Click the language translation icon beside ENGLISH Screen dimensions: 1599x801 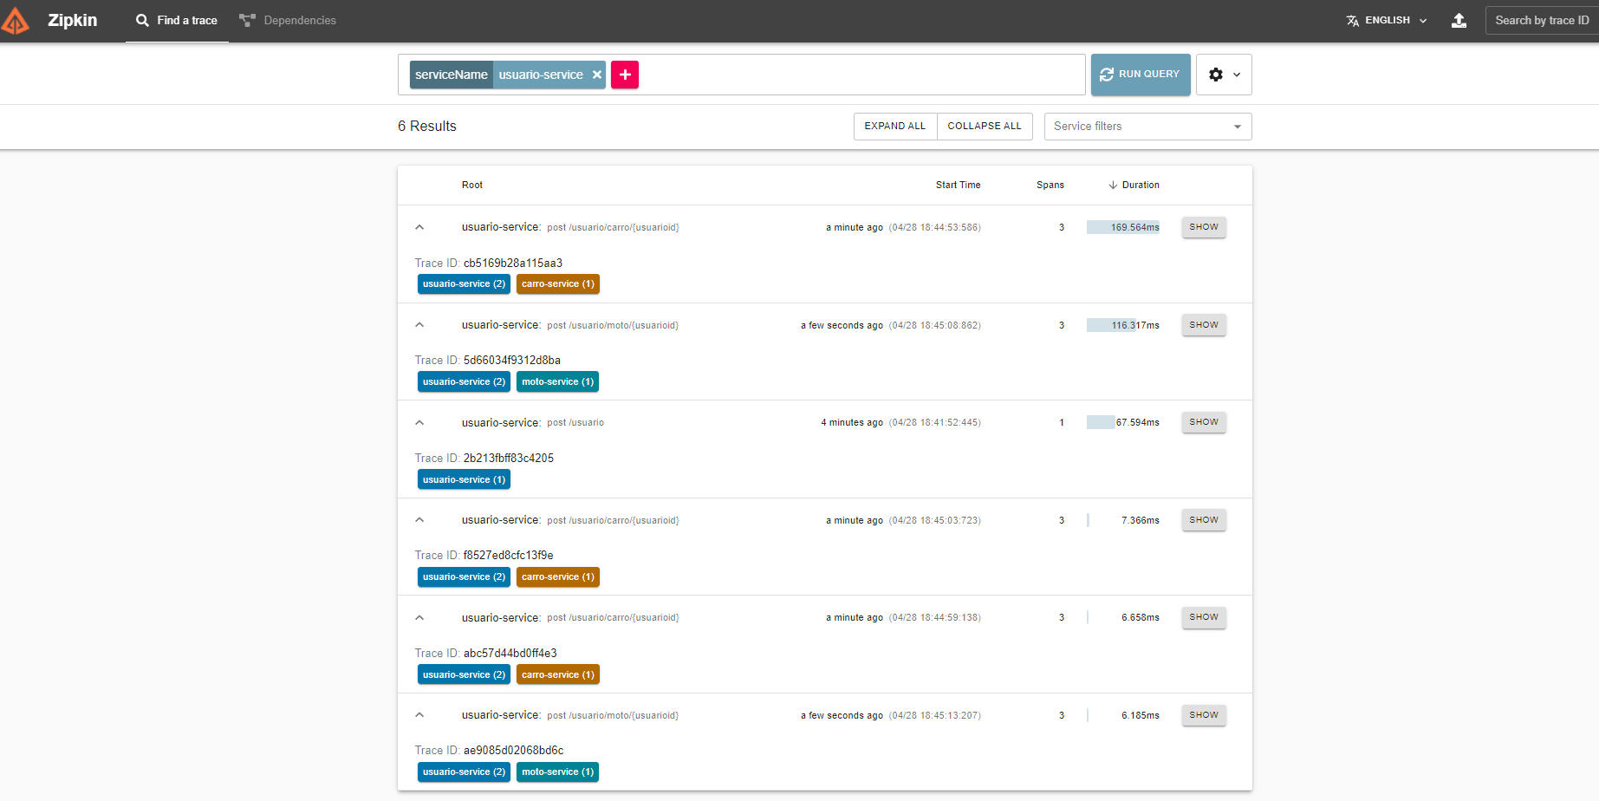click(1351, 20)
